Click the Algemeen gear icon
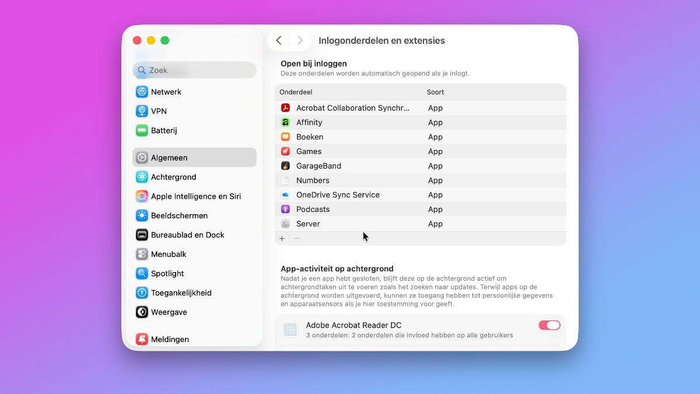The image size is (700, 394). (x=142, y=158)
